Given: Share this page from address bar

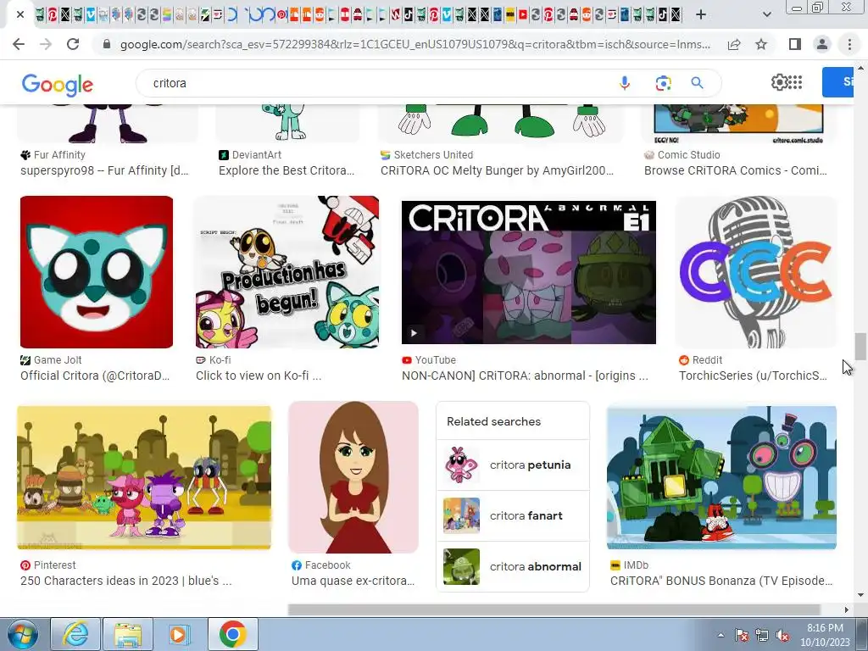Looking at the screenshot, I should [734, 44].
